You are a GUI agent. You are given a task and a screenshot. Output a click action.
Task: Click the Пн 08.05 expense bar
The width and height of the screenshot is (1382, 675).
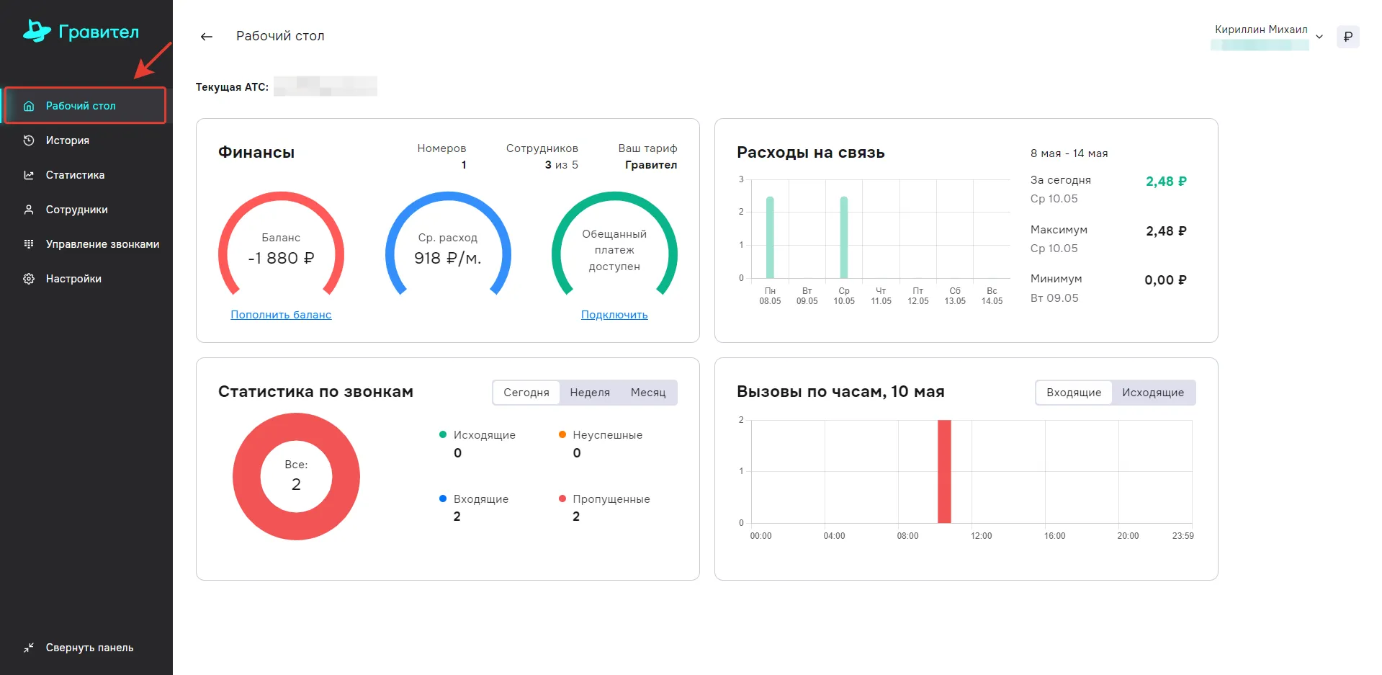pos(770,237)
